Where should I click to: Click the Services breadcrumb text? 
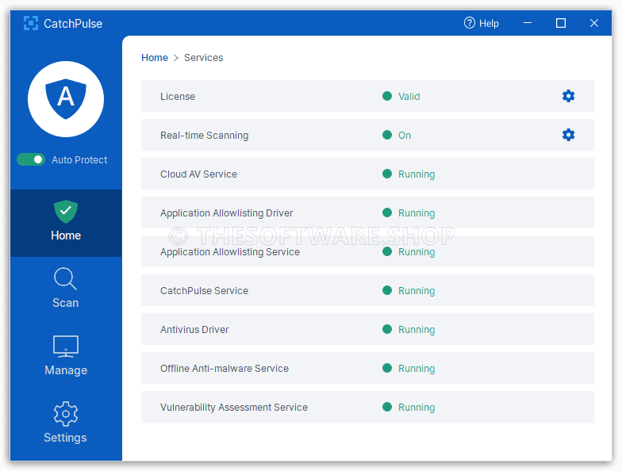click(203, 57)
